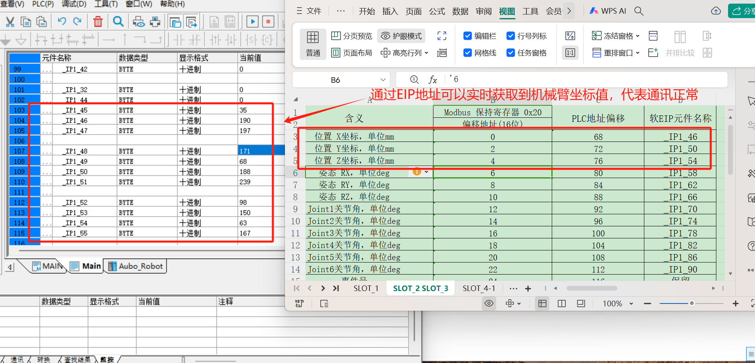The width and height of the screenshot is (755, 363).
Task: Click the cut scissors icon in PLC toolbar
Action: 10,22
